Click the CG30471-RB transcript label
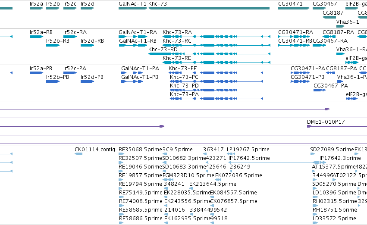 (x=295, y=41)
